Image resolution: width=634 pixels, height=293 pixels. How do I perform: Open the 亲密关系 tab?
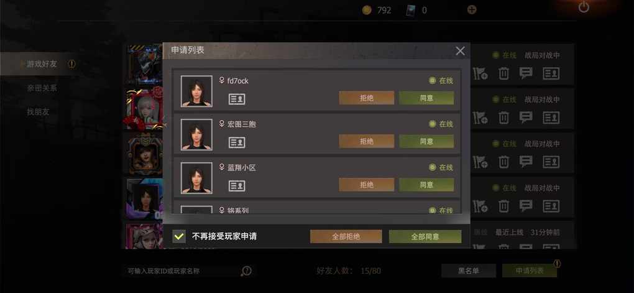[x=42, y=88]
